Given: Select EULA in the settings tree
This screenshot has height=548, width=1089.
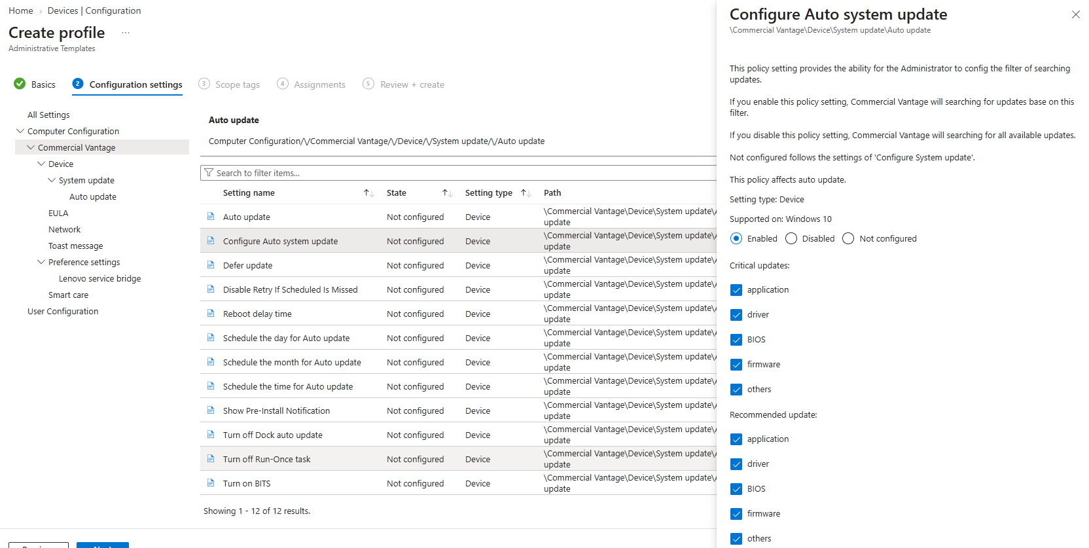Looking at the screenshot, I should (x=58, y=213).
